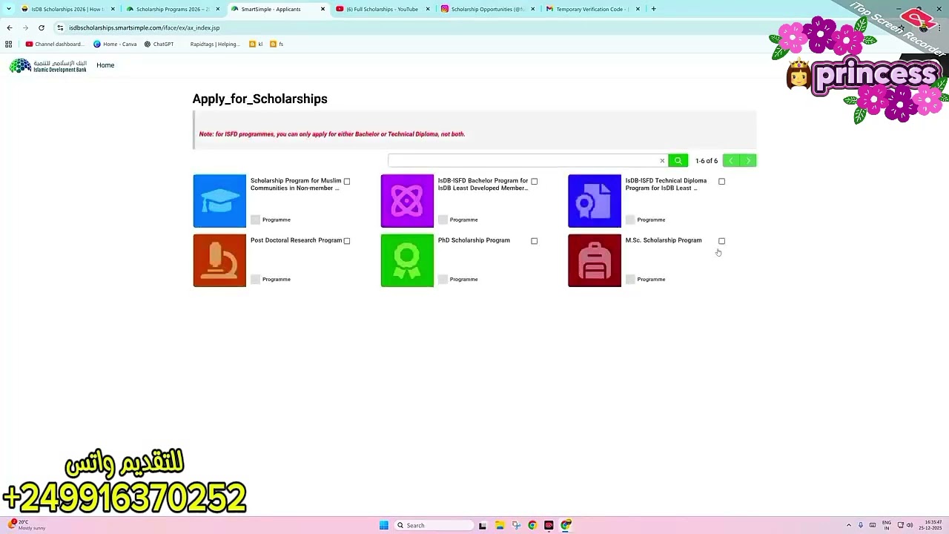Open a new browser tab
Viewport: 949px width, 534px height.
click(x=653, y=9)
